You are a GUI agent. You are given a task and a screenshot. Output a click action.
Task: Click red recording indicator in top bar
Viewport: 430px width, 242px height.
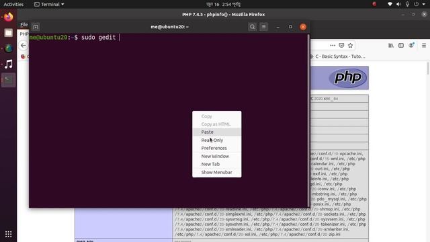(374, 4)
